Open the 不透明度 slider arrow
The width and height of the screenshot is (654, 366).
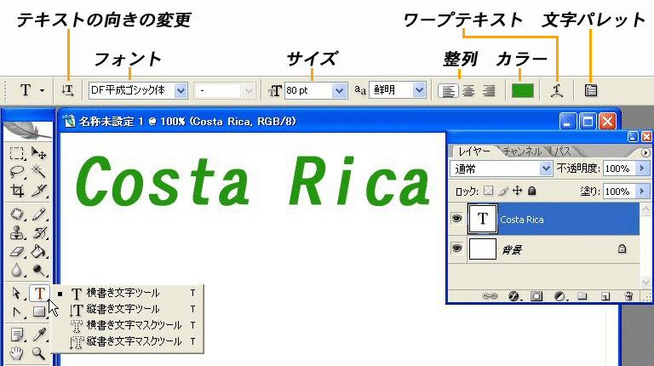tap(642, 169)
